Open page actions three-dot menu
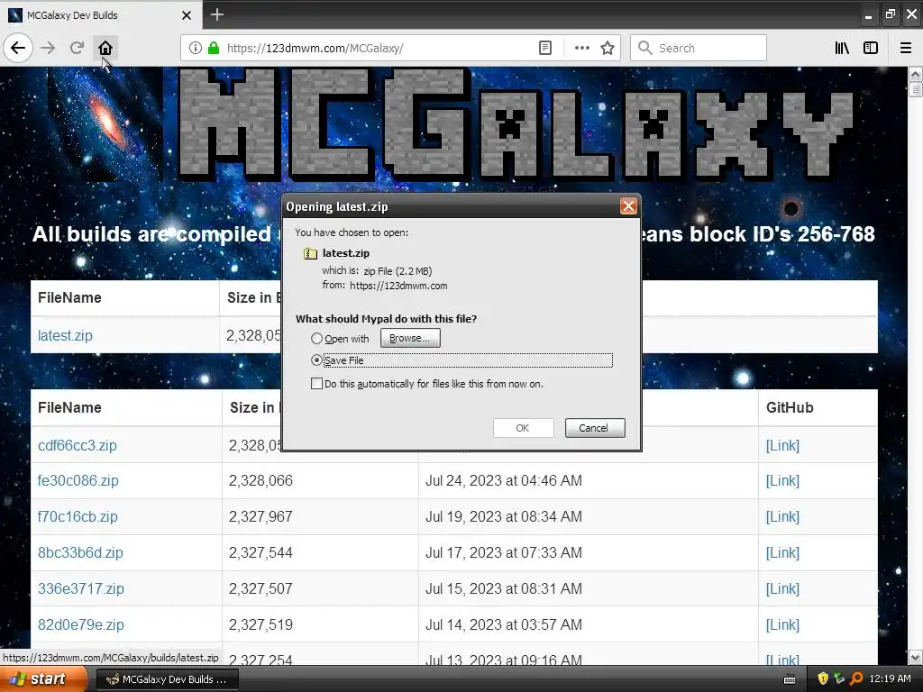 tap(582, 48)
